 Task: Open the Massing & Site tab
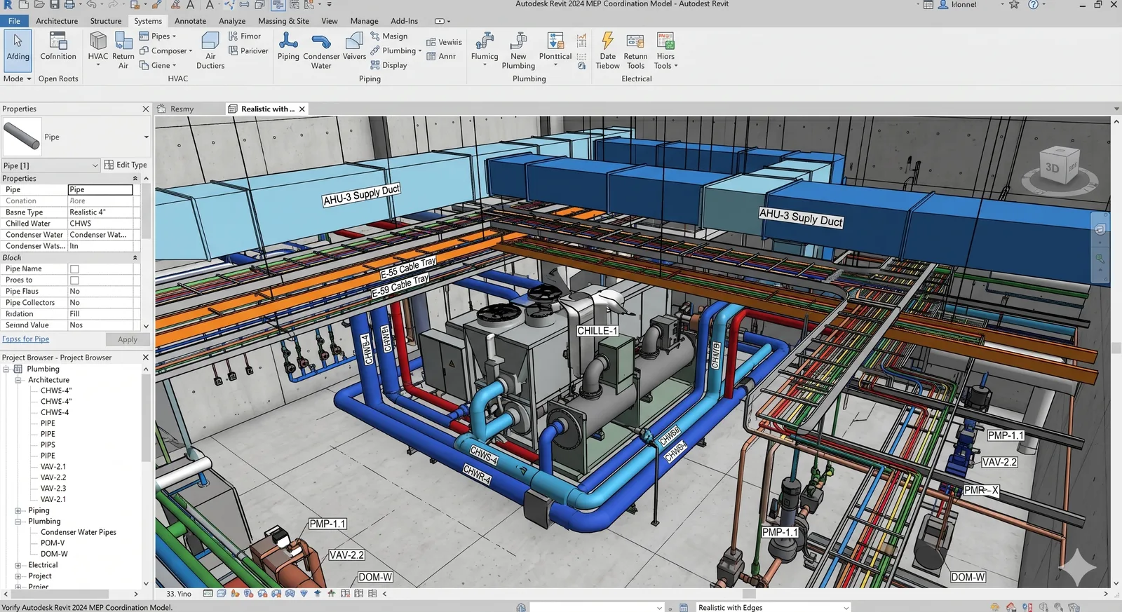(x=283, y=21)
